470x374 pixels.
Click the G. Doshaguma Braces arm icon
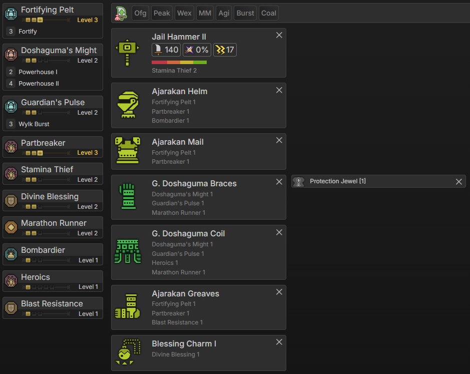click(x=127, y=197)
